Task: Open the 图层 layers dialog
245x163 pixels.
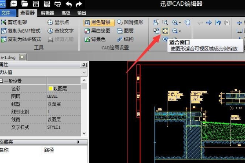Action: coord(125,31)
